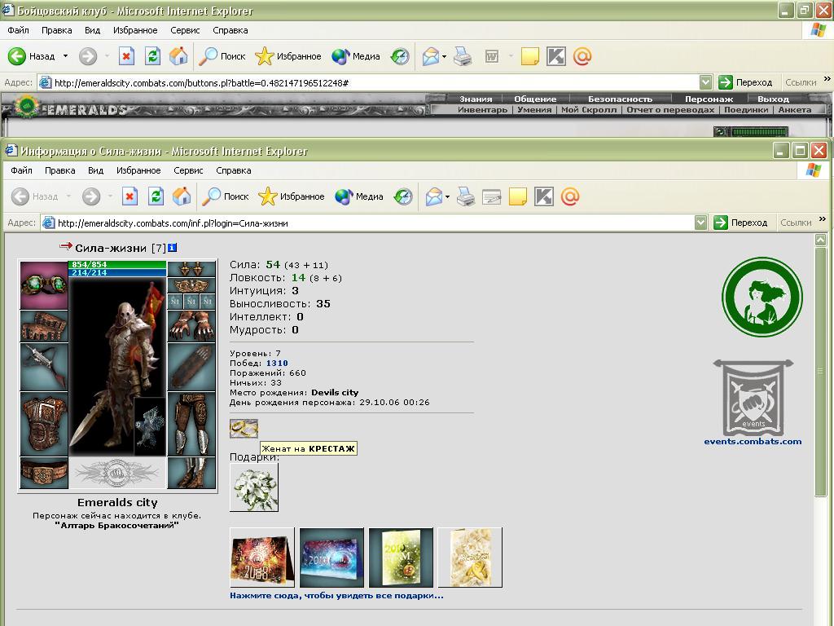
Task: Open Mail dropdown arrow in Бойцовский клуб window toolbar
Action: pos(444,56)
